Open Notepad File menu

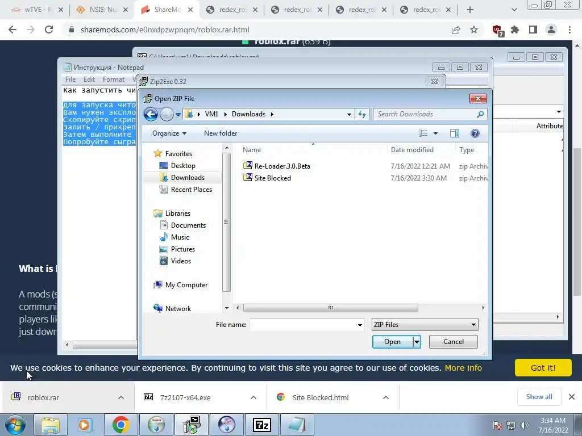pyautogui.click(x=70, y=79)
